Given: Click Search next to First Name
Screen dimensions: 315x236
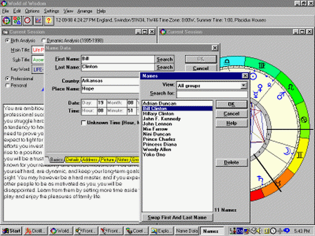Looking at the screenshot, I should coord(164,59).
